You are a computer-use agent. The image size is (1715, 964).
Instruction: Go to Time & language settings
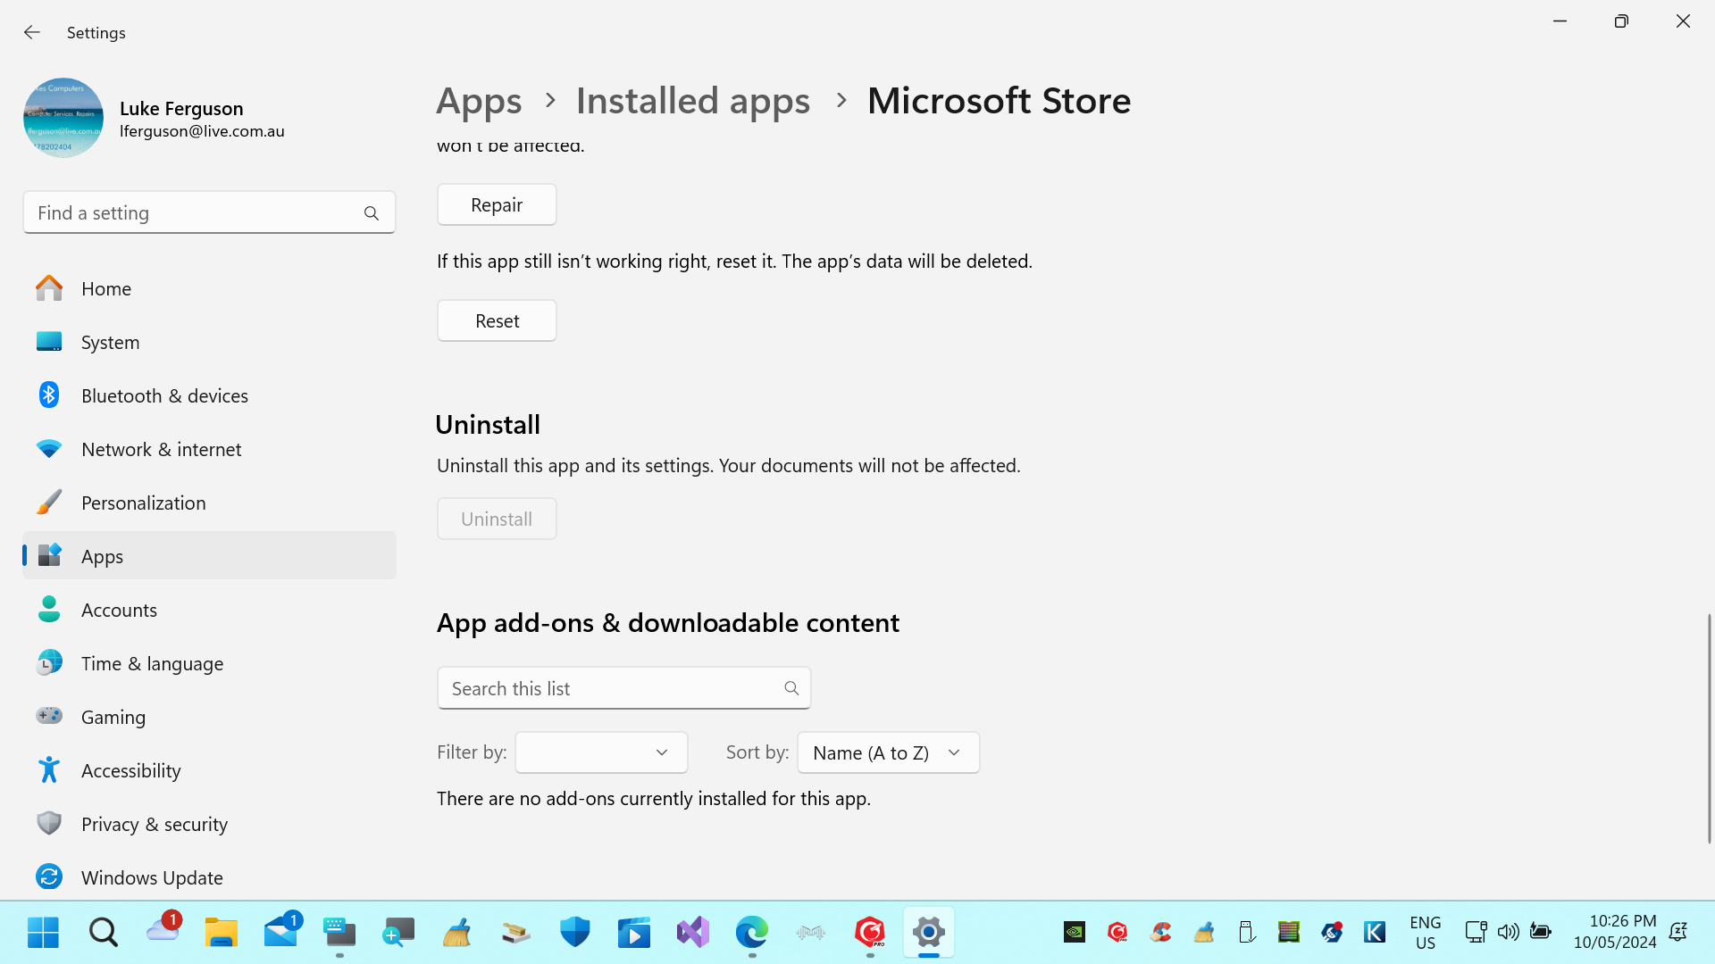pos(209,663)
